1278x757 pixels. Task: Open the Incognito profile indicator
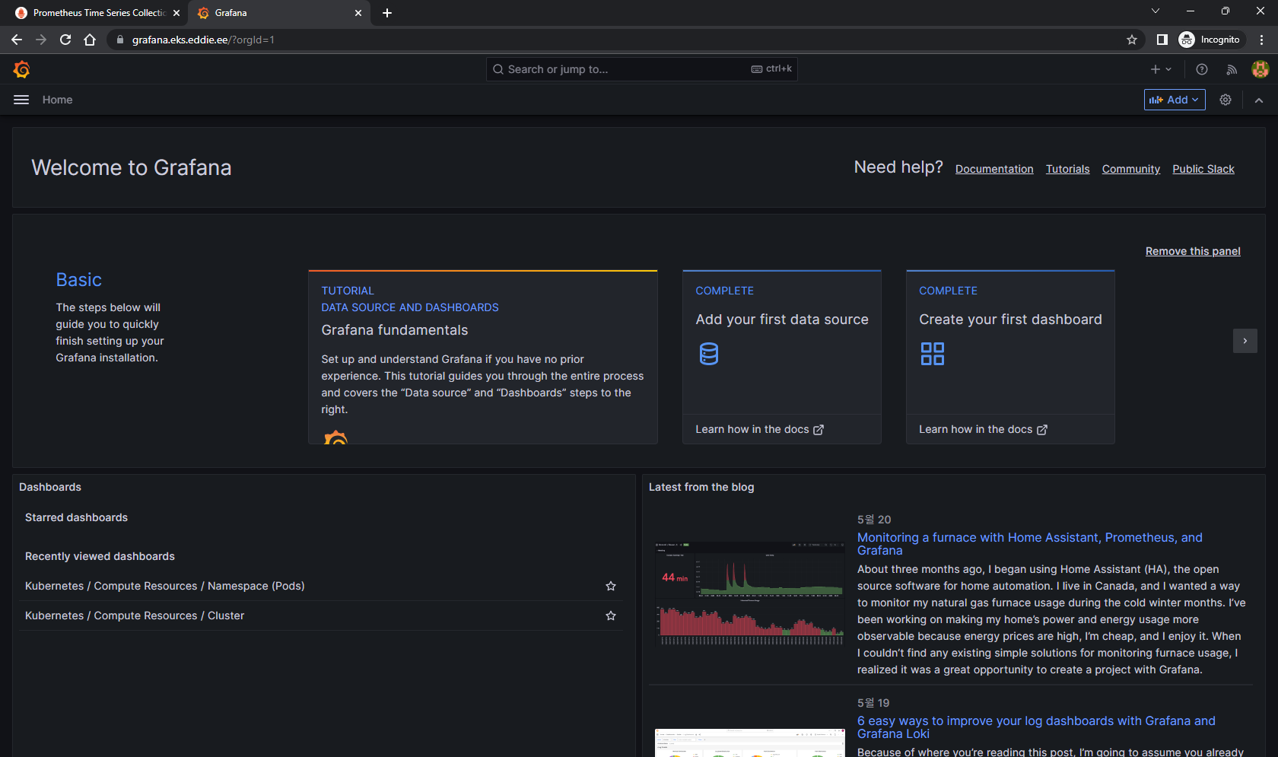1210,40
